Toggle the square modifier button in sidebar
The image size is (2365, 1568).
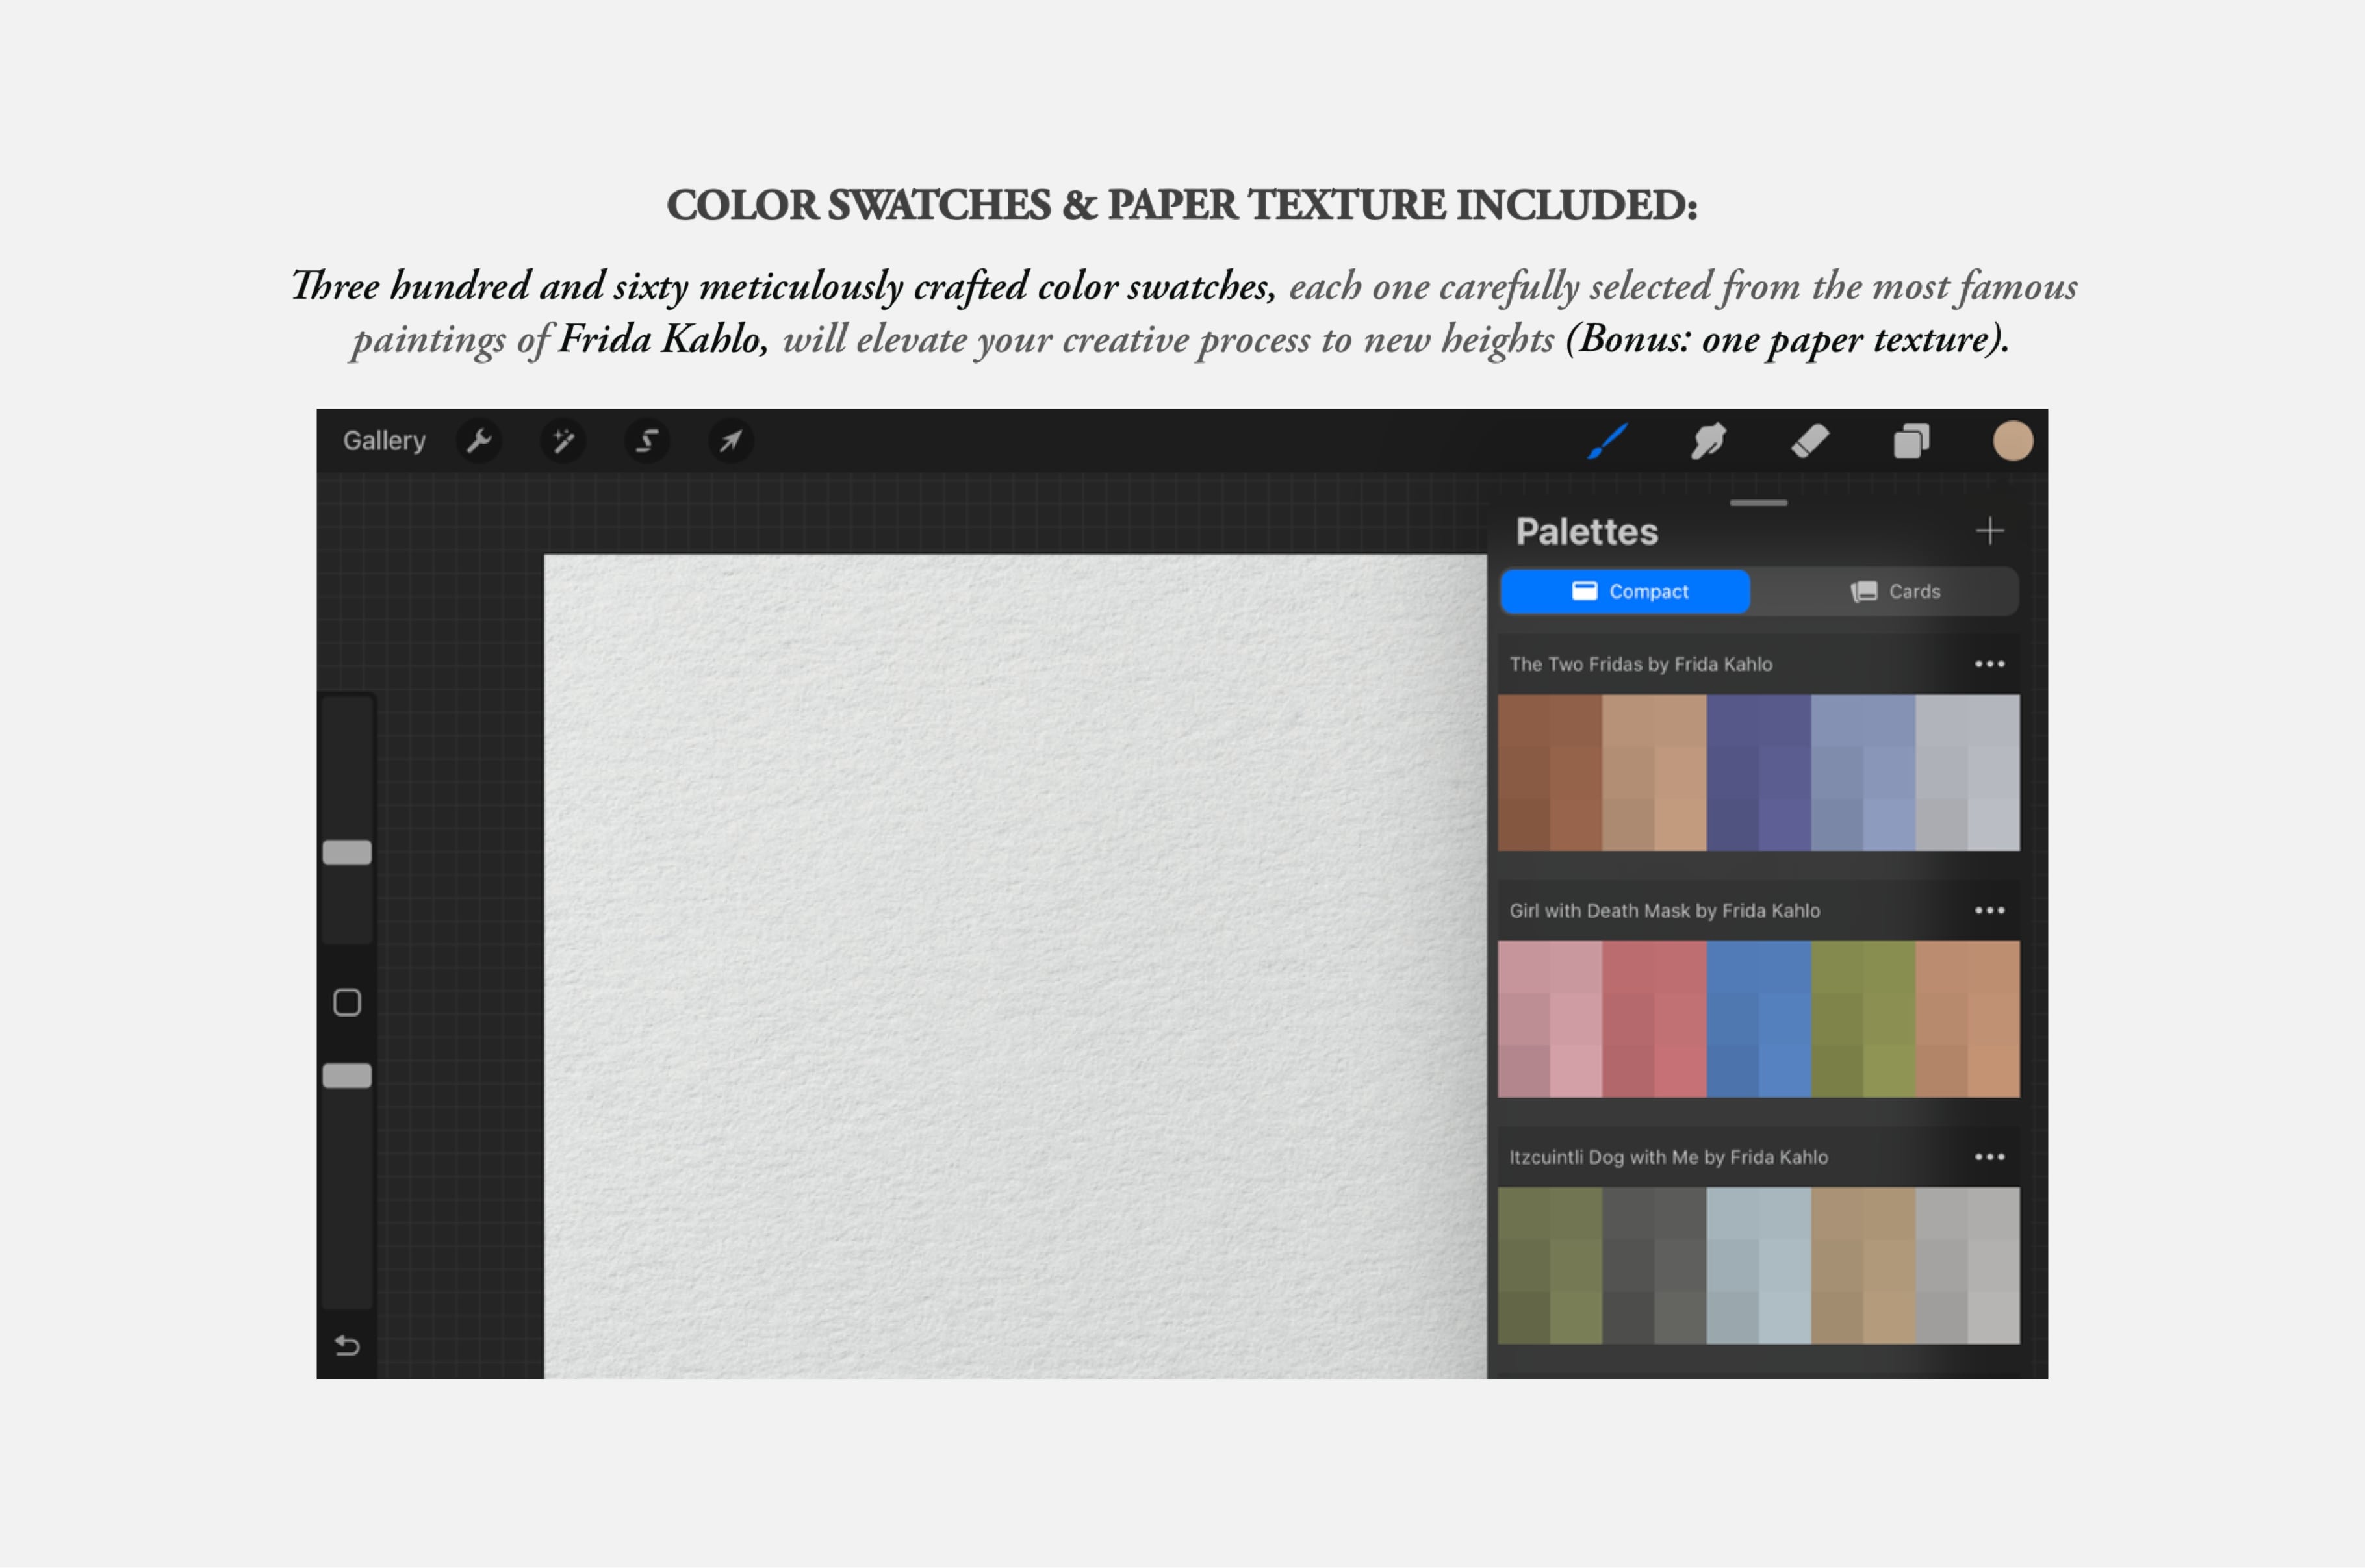(347, 1002)
